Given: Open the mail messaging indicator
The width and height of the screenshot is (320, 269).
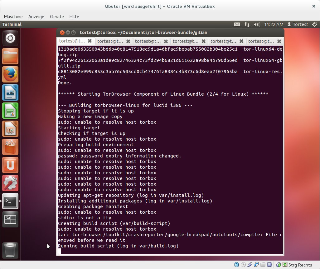Looking at the screenshot, I should click(x=237, y=24).
